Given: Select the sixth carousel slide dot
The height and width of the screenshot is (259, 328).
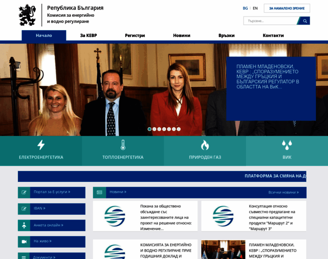Looking at the screenshot, I should point(174,129).
